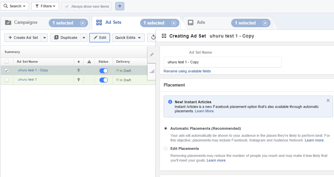Sort by the warning triangle column

click(x=89, y=62)
